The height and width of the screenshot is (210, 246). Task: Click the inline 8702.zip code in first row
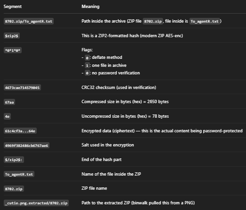coord(153,21)
